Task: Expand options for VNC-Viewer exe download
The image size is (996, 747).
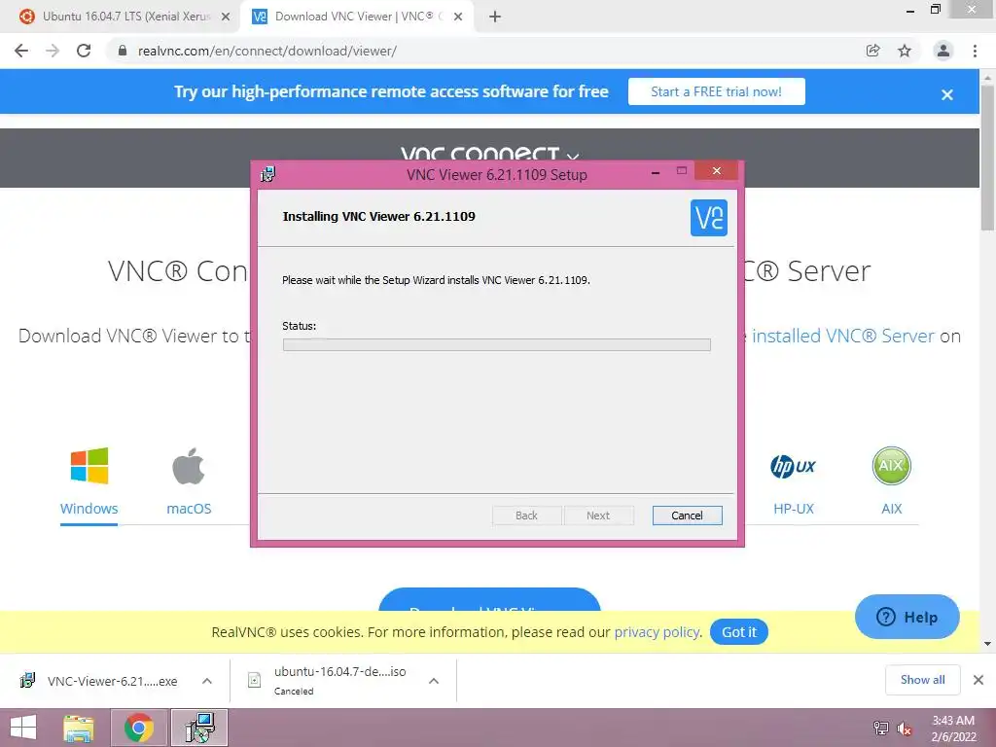Action: point(207,681)
